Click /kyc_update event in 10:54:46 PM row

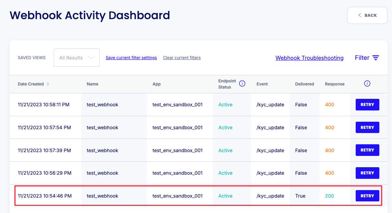pyautogui.click(x=270, y=196)
